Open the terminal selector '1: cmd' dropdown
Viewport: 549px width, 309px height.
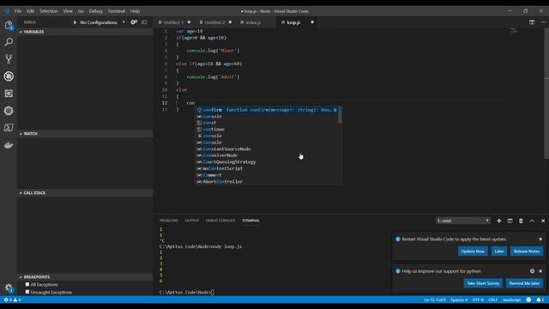click(463, 221)
